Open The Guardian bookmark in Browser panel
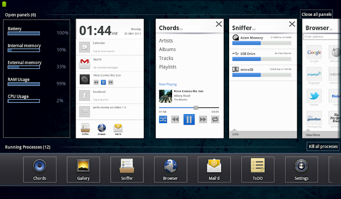 314,118
